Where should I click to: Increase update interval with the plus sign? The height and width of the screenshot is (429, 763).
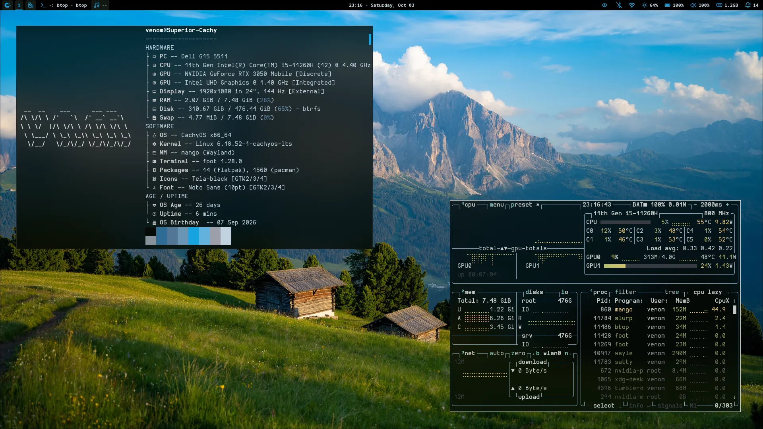pos(727,205)
